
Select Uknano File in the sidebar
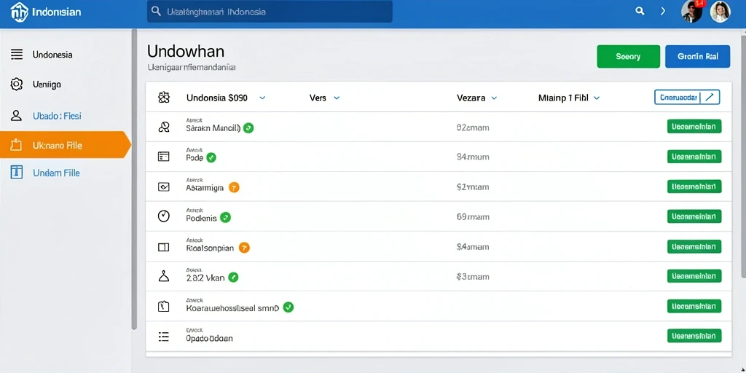click(x=65, y=145)
